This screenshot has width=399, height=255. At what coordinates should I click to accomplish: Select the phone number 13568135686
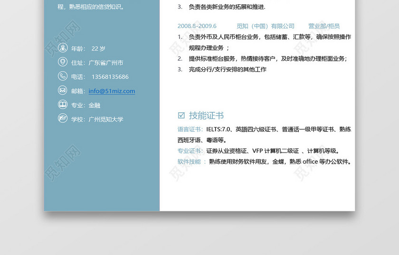(110, 77)
